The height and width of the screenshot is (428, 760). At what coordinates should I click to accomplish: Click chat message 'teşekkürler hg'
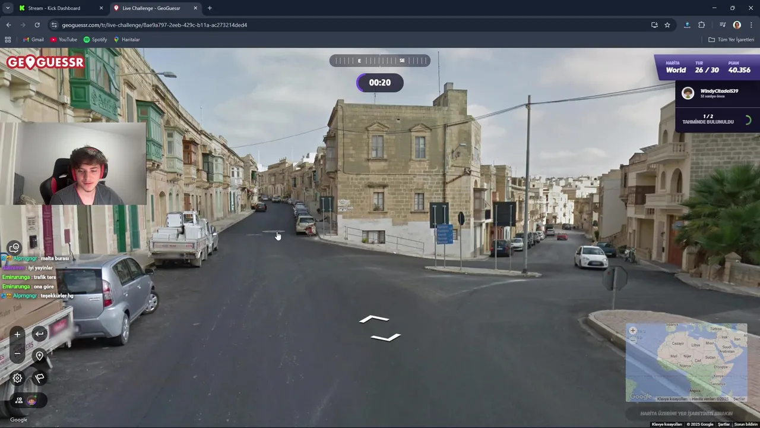tap(57, 295)
